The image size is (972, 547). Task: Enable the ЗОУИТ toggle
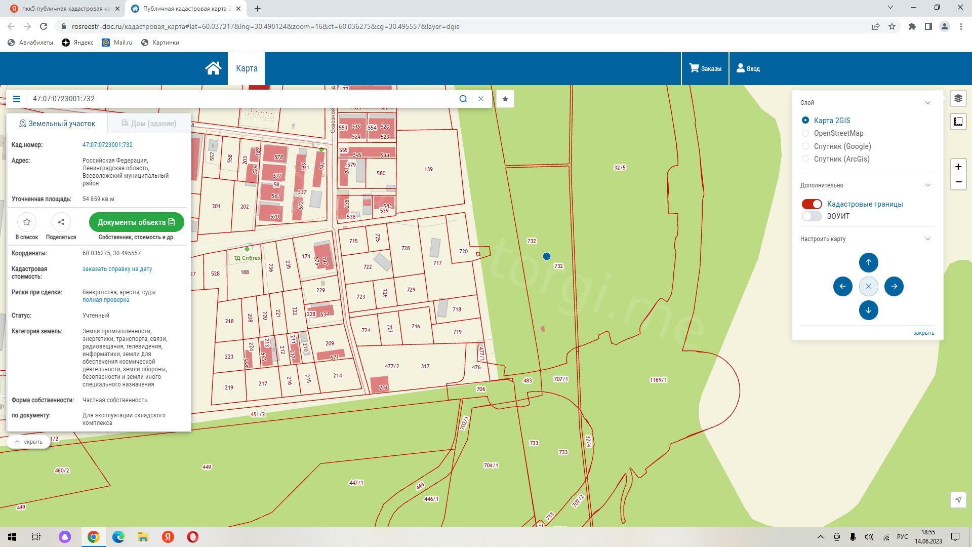(812, 216)
